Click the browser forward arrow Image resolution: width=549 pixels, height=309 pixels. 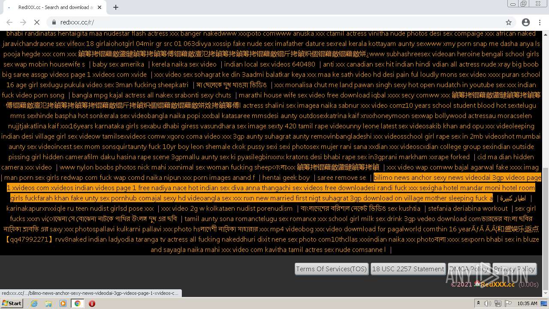(x=23, y=22)
